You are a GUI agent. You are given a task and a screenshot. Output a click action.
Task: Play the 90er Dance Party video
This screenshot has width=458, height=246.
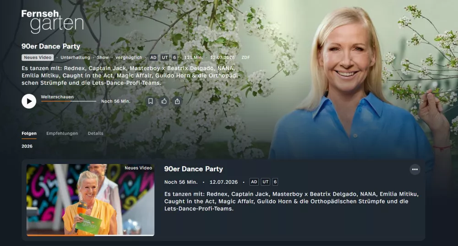click(29, 101)
